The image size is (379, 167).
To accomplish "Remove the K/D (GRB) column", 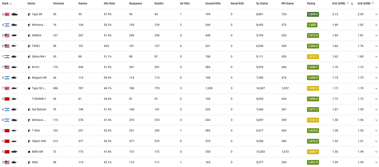I will (347, 3).
